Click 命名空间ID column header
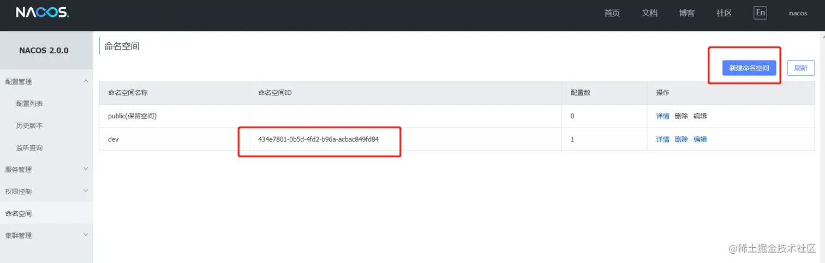The width and height of the screenshot is (825, 263). pyautogui.click(x=275, y=93)
